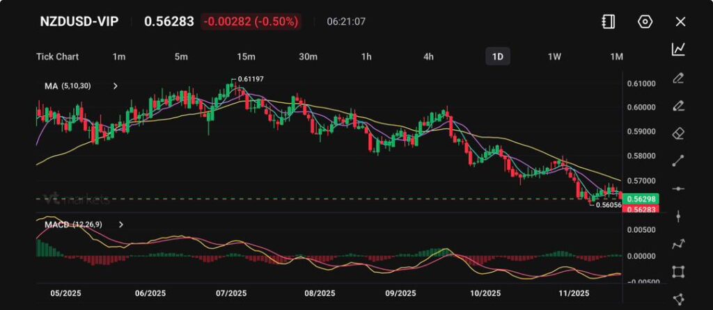The image size is (713, 310).
Task: Switch to the 4h timeframe
Action: pyautogui.click(x=428, y=56)
